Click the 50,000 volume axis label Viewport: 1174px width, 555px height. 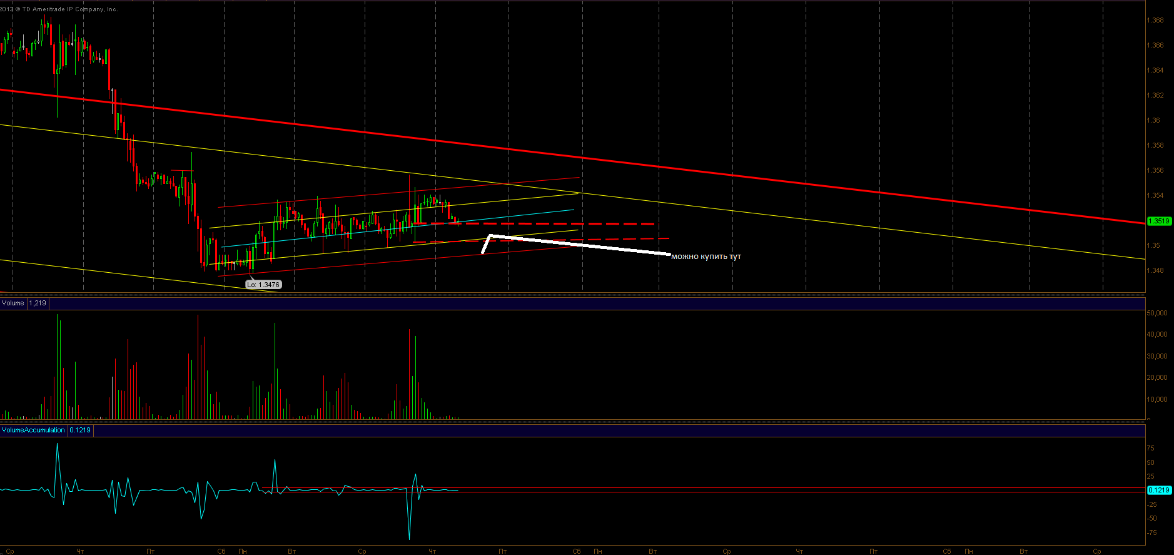coord(1157,313)
